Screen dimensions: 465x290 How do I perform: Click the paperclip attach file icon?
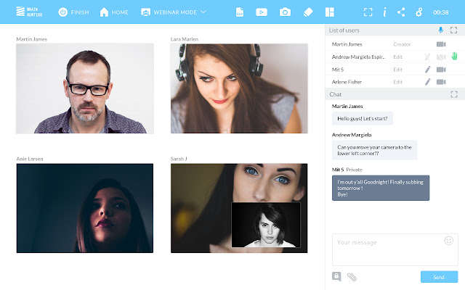click(352, 277)
